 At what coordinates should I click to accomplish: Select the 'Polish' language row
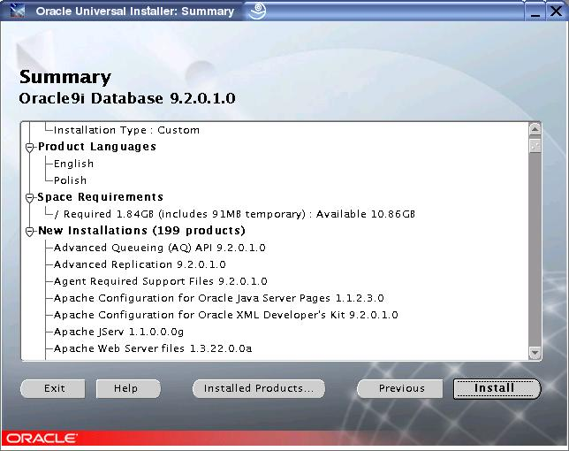coord(70,180)
